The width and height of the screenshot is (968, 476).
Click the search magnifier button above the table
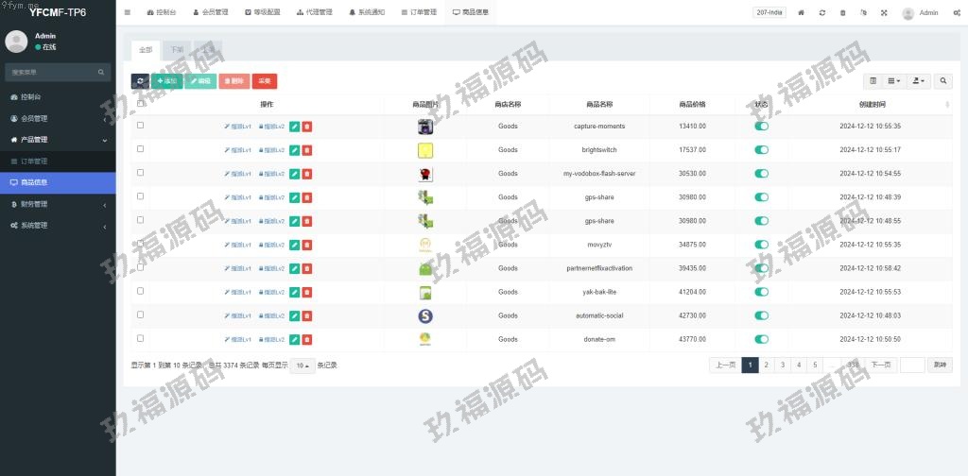[943, 81]
